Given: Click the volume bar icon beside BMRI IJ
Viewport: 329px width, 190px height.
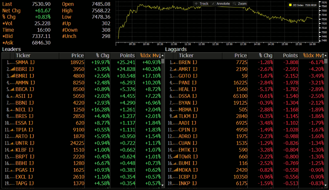Looking at the screenshot, I should click(12, 76).
